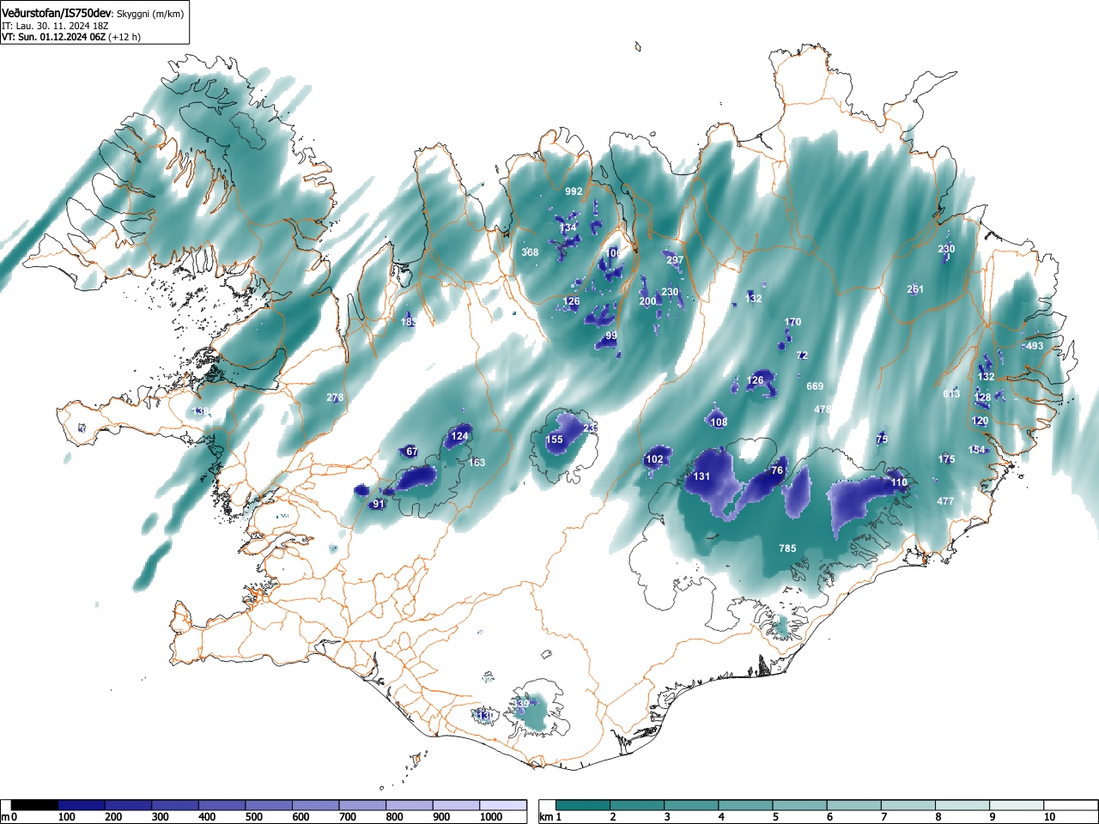
Task: Click the Veðurstofan/IS750dev map title
Action: (58, 14)
